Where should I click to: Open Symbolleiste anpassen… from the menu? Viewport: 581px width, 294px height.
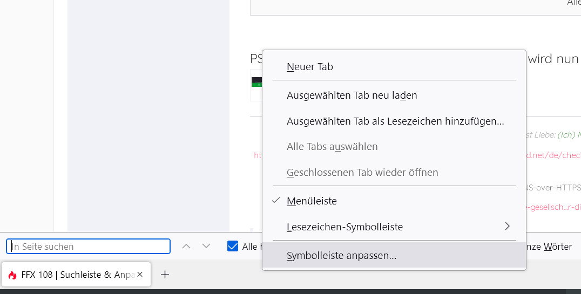tap(341, 256)
